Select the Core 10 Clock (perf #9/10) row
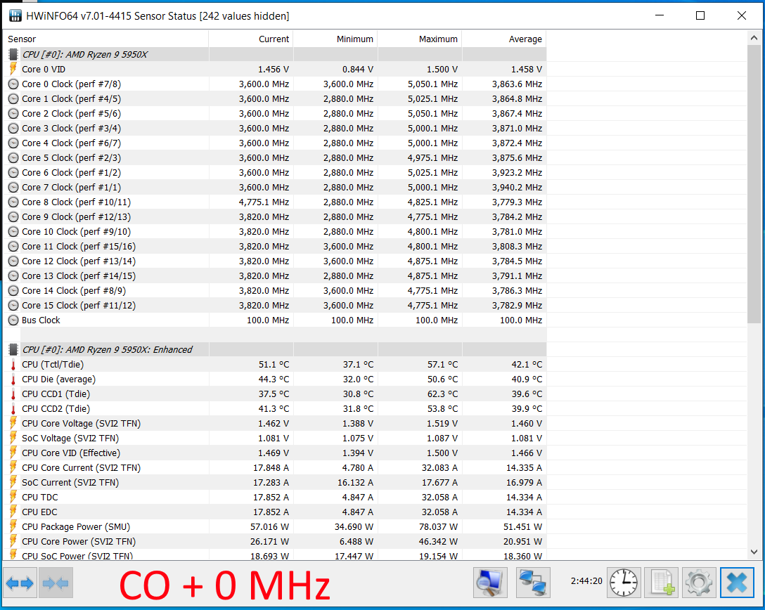 click(275, 231)
